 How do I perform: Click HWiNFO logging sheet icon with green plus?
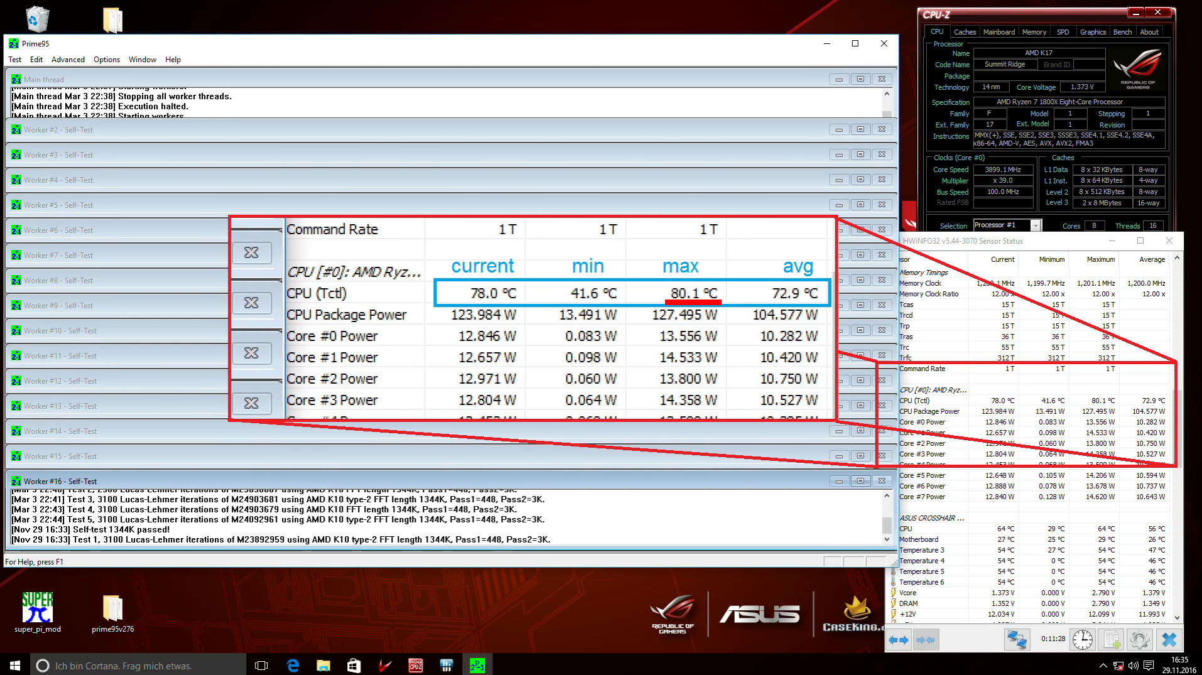[1112, 640]
